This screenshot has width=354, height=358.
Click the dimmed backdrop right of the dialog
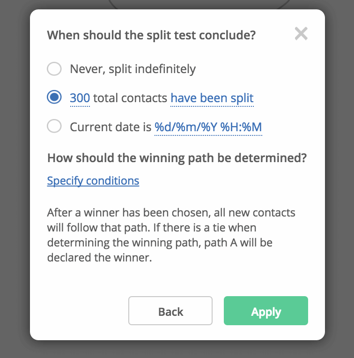(x=339, y=179)
